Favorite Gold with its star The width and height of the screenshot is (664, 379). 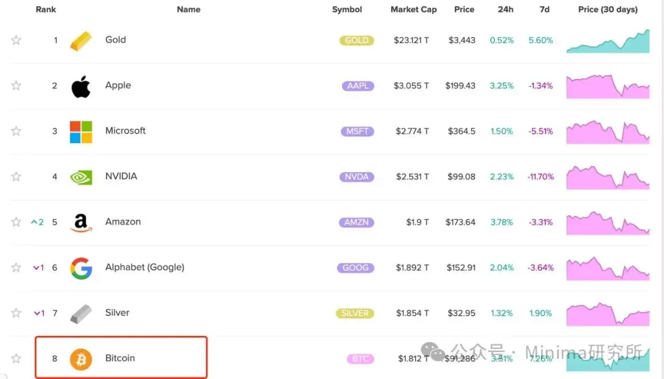pos(16,40)
